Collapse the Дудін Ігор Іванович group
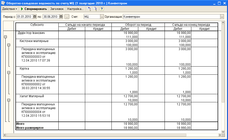The image size is (228, 140). coord(5,37)
